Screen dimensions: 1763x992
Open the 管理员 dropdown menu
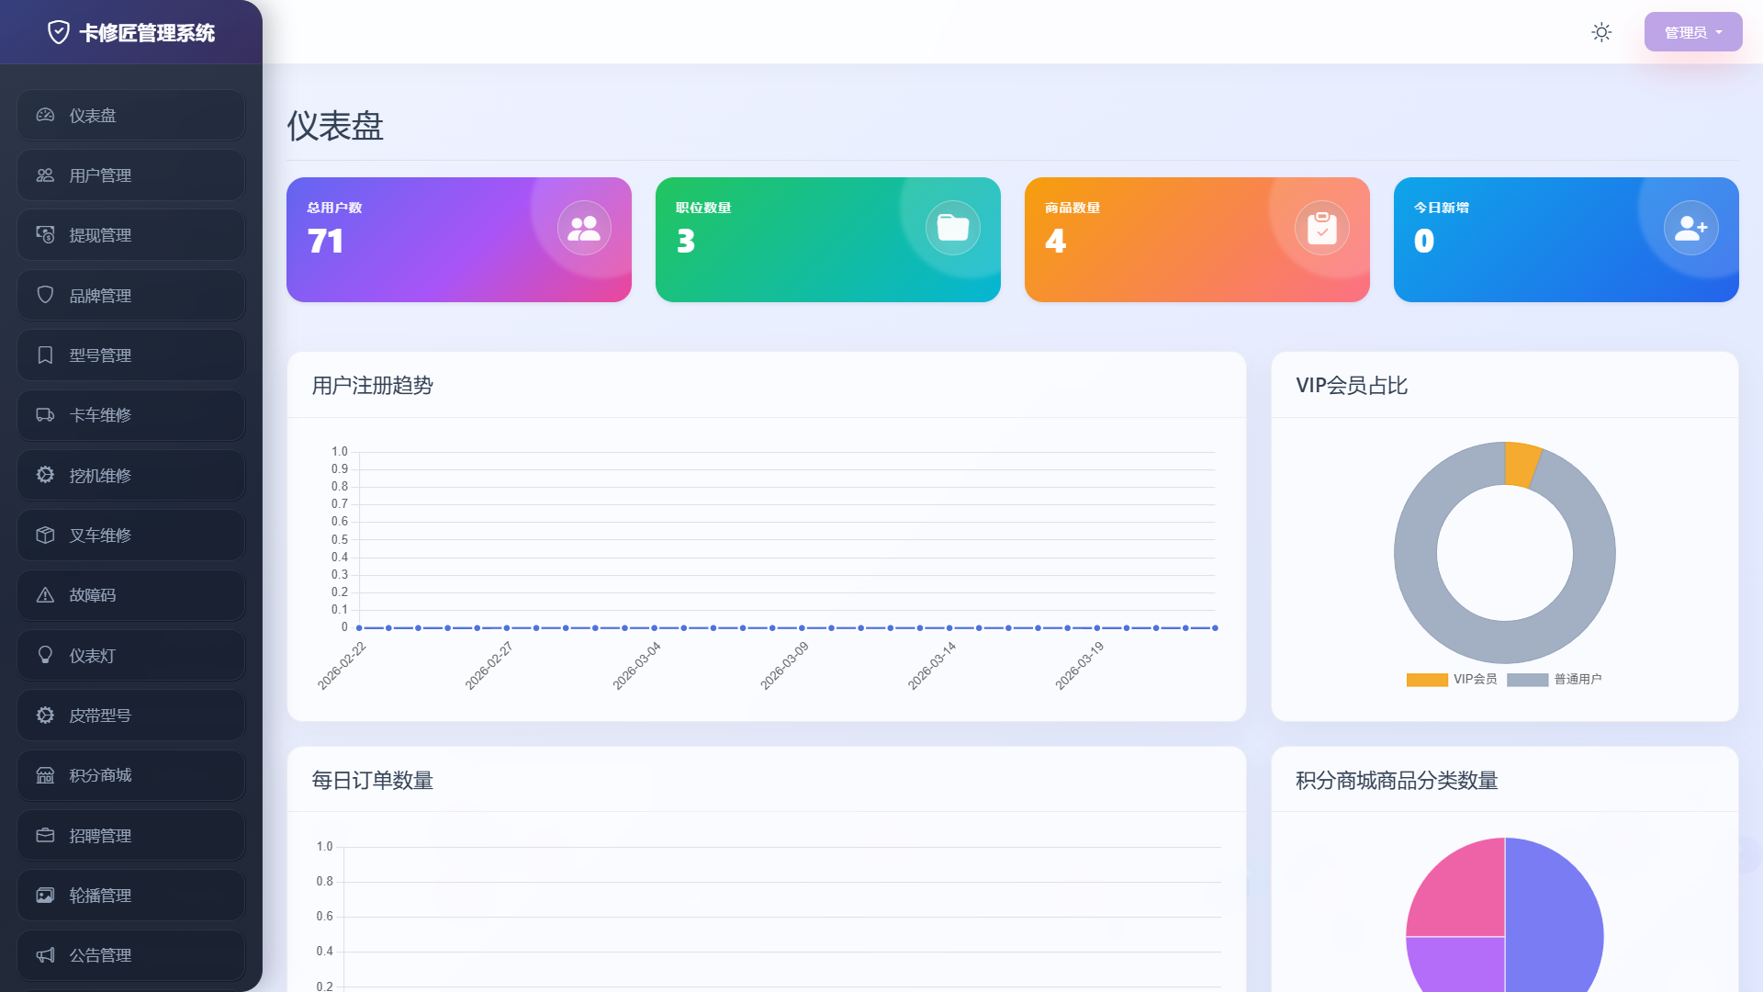click(x=1692, y=32)
